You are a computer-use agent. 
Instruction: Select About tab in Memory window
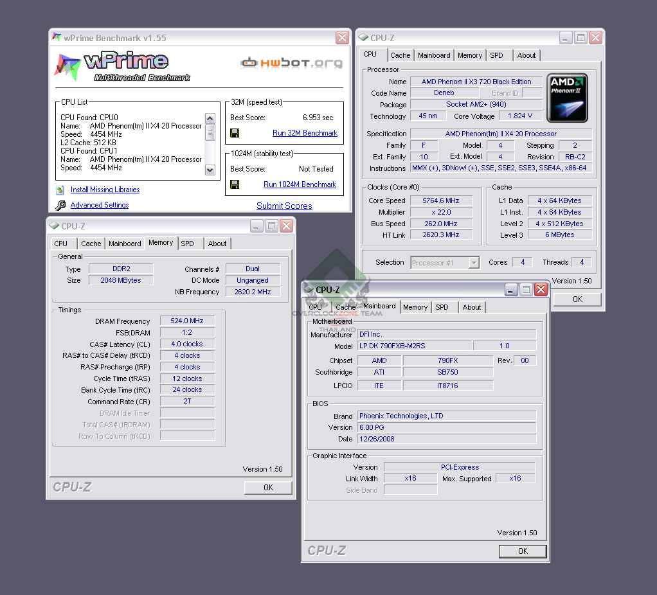(217, 244)
